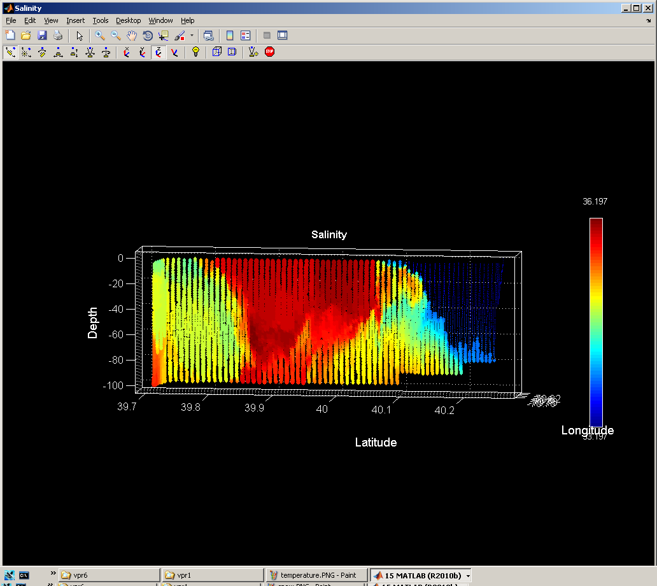This screenshot has height=586, width=657.
Task: Open the Insert menu
Action: [75, 20]
